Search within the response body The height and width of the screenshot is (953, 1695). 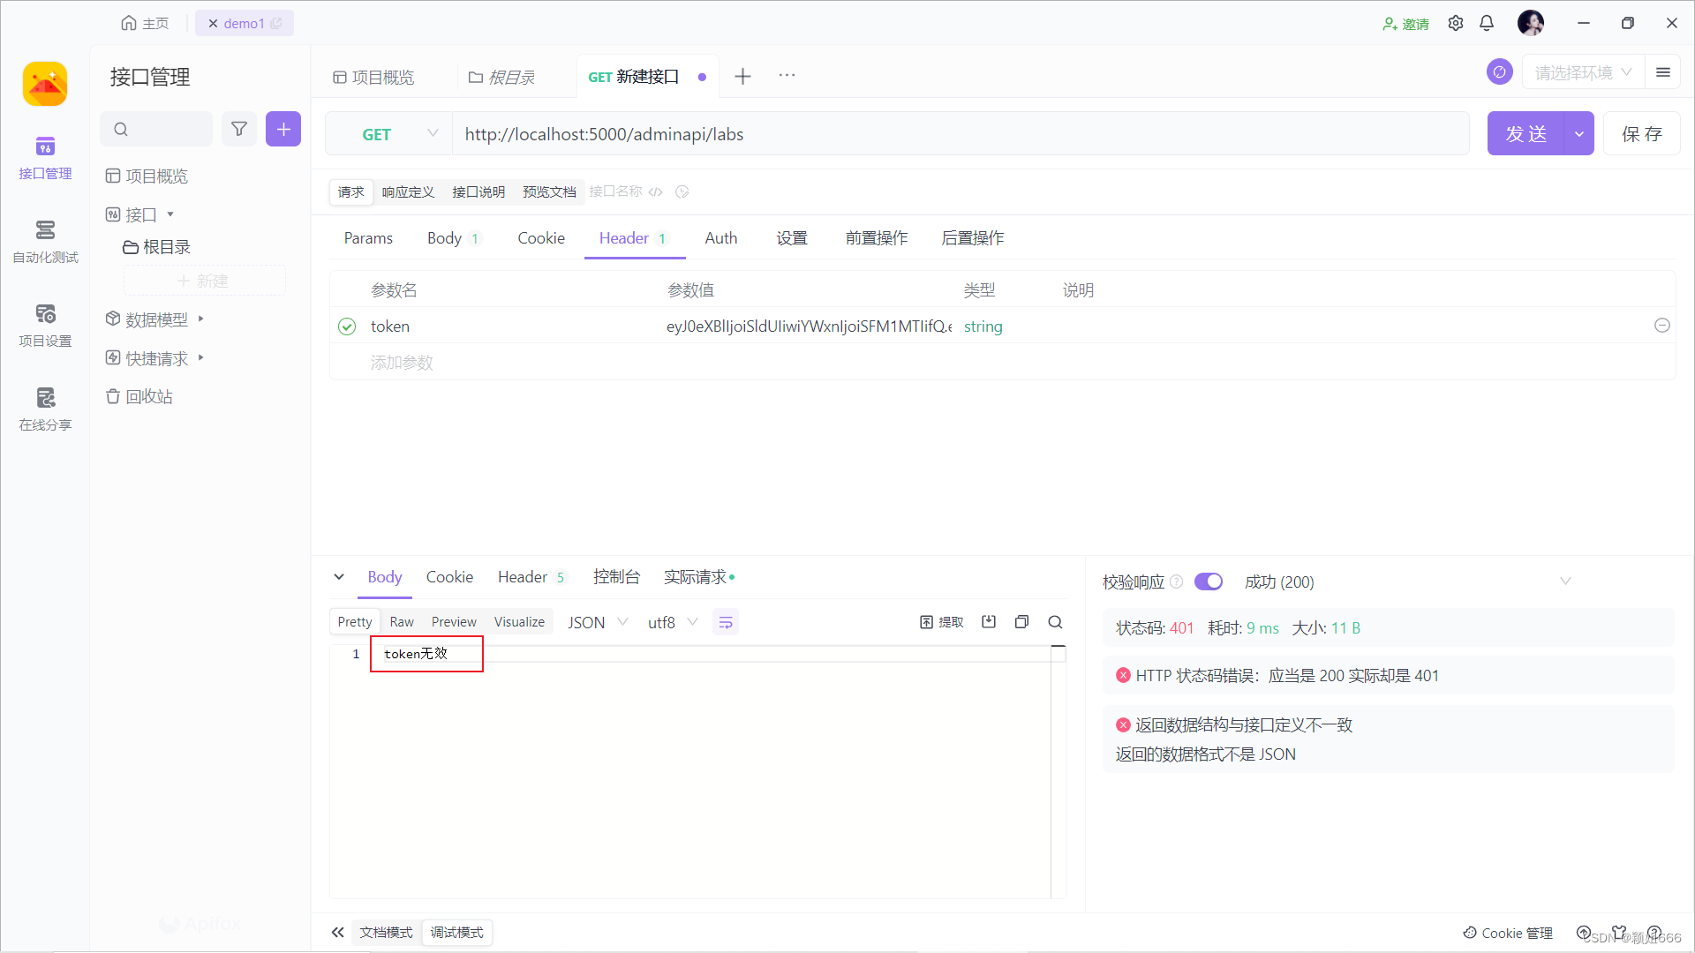(x=1055, y=622)
